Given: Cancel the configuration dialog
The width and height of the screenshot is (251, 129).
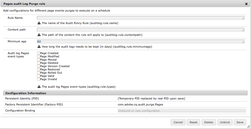Looking at the screenshot, I should (x=178, y=122).
